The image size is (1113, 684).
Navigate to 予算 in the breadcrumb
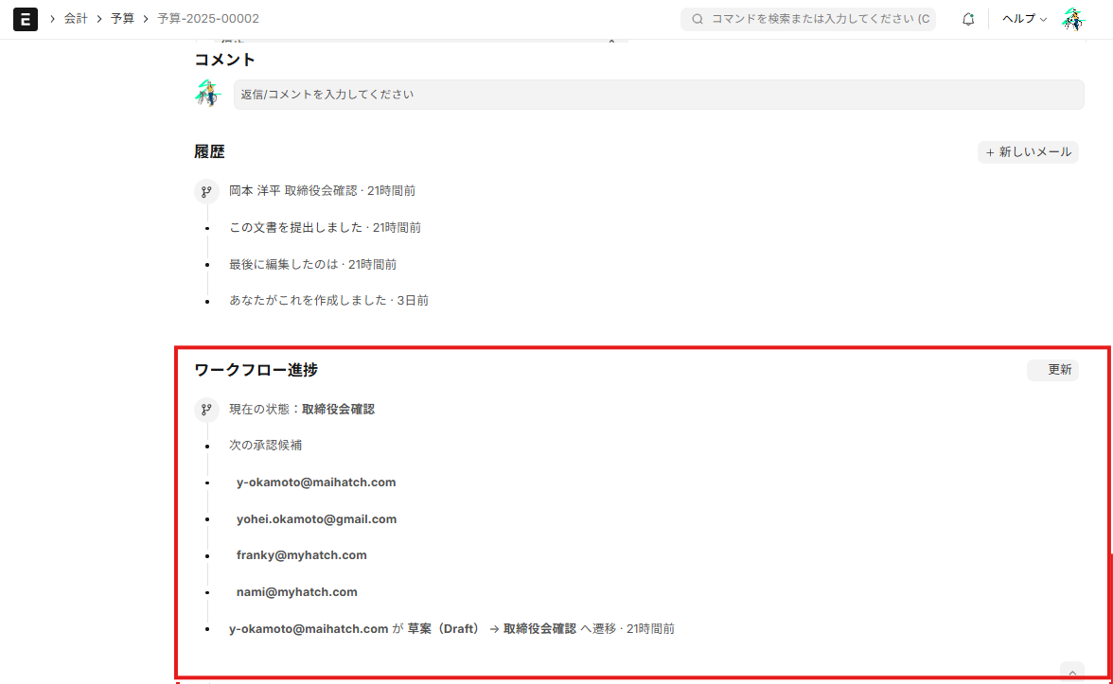pos(122,18)
